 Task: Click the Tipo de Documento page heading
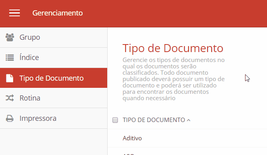tap(173, 48)
